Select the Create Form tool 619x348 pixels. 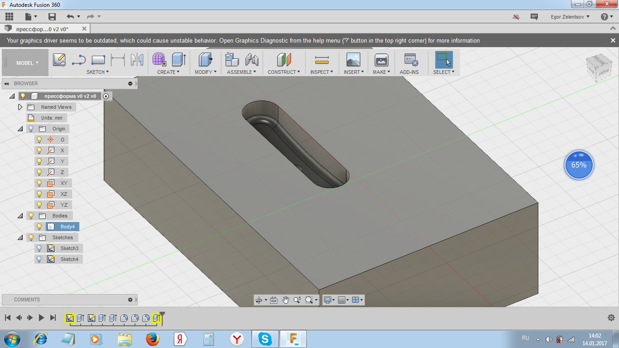tap(159, 59)
